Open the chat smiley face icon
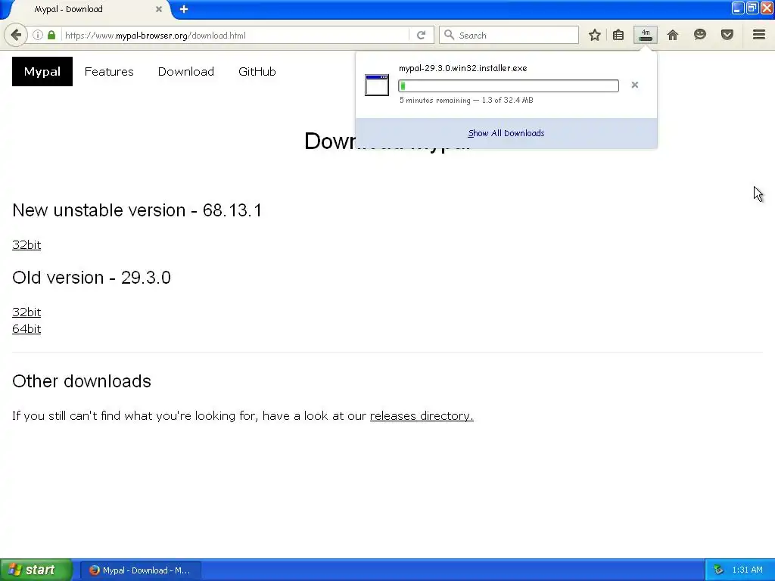The width and height of the screenshot is (775, 581). 700,35
